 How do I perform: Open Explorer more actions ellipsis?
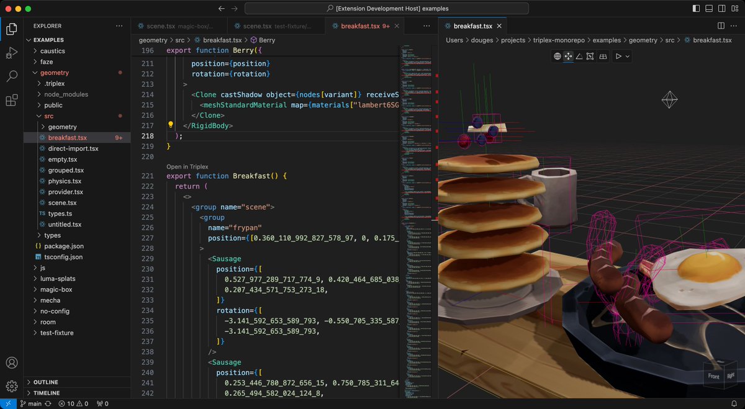(x=119, y=26)
